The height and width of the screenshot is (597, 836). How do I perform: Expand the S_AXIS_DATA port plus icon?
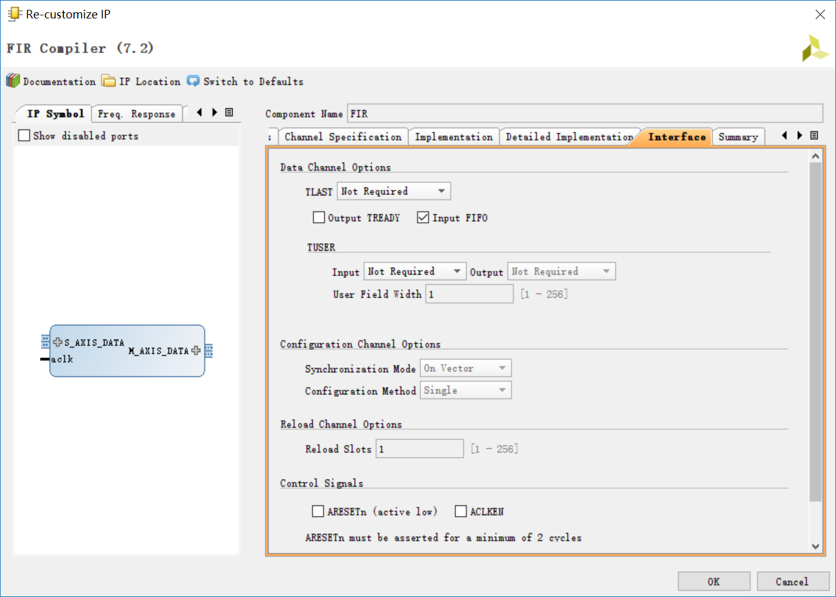click(58, 342)
